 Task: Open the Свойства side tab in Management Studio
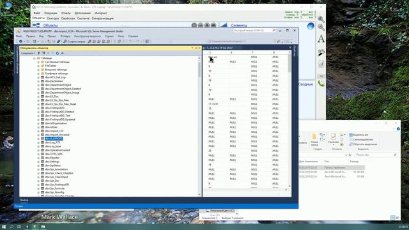pyautogui.click(x=295, y=51)
